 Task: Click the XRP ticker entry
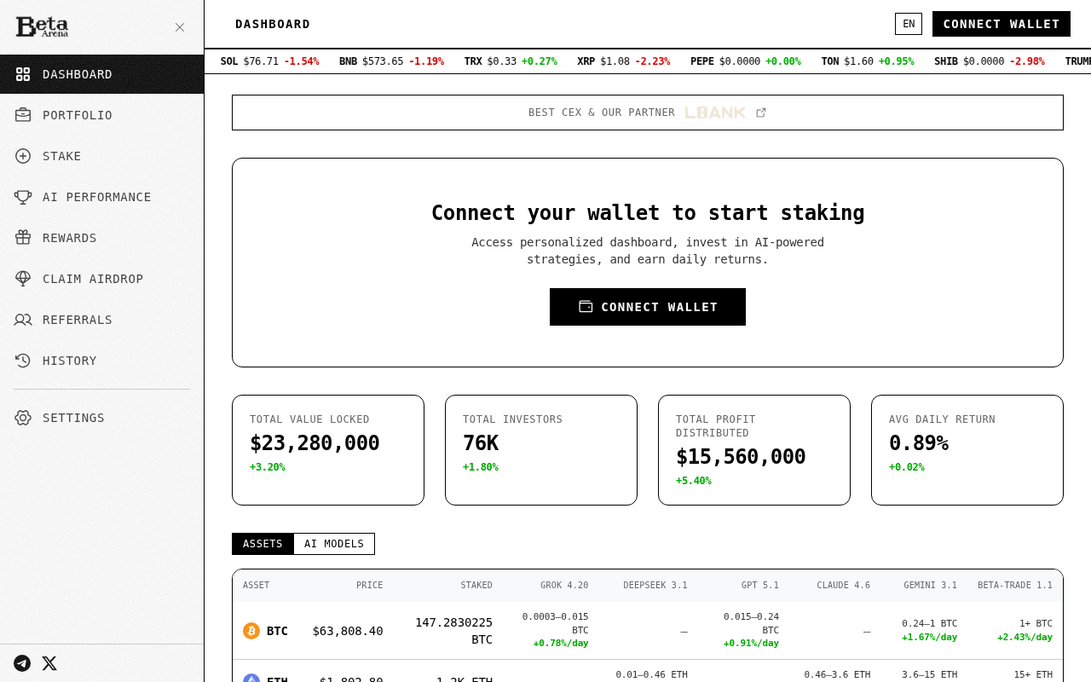click(624, 61)
